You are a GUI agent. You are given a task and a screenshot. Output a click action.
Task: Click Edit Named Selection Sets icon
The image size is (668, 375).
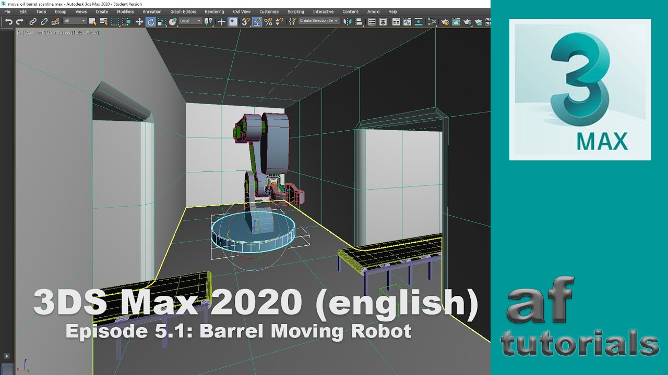[x=293, y=21]
